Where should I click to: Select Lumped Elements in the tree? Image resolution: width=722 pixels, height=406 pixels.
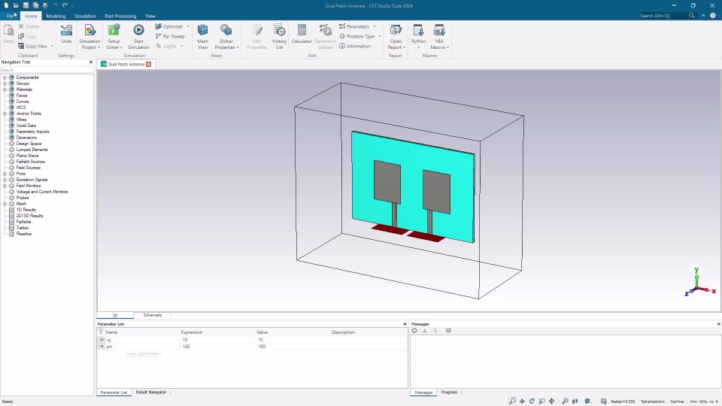tap(32, 150)
